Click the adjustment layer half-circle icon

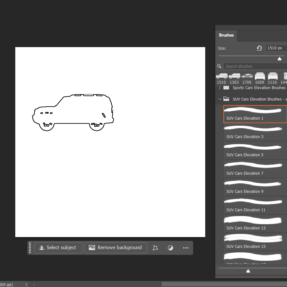click(171, 248)
